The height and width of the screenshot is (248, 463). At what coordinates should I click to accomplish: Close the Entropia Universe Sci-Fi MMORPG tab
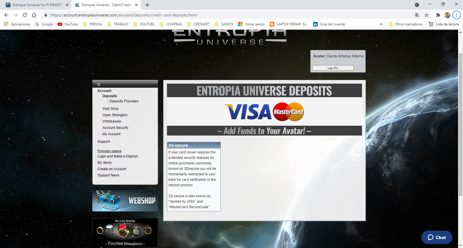[x=67, y=5]
